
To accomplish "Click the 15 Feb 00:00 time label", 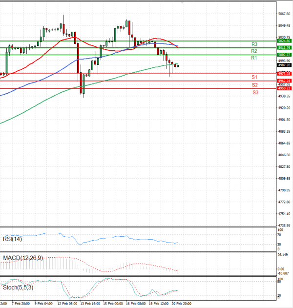I will [113, 304].
